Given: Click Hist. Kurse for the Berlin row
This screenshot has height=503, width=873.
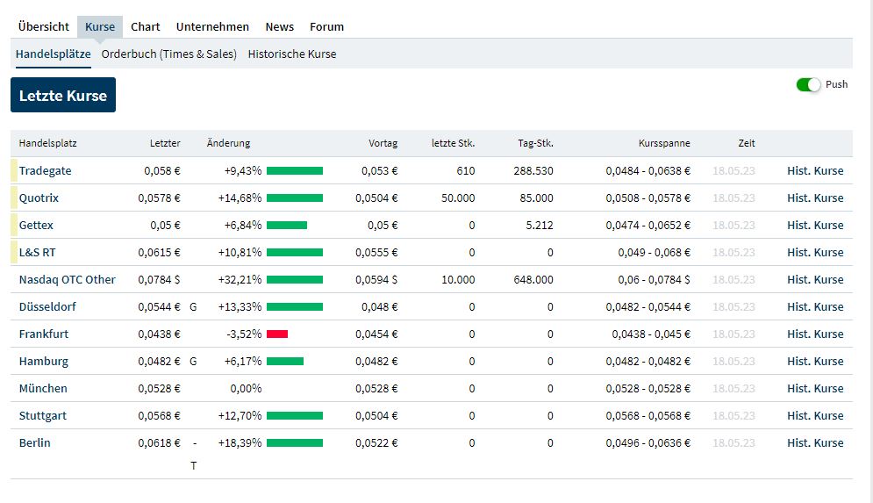Looking at the screenshot, I should [815, 443].
